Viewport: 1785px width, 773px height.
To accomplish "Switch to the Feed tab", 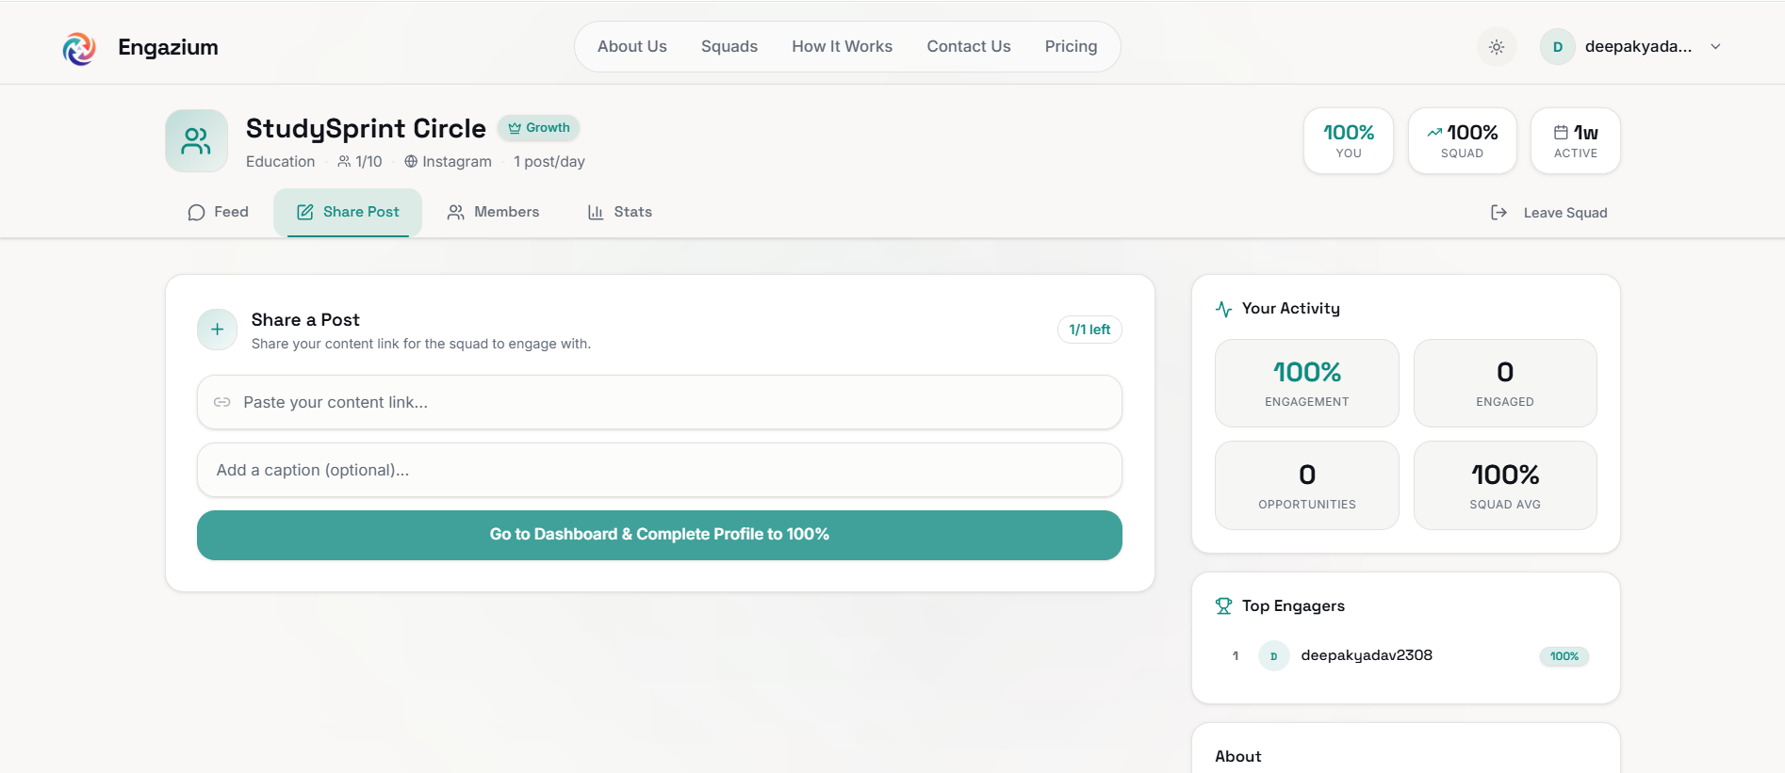I will coord(218,213).
